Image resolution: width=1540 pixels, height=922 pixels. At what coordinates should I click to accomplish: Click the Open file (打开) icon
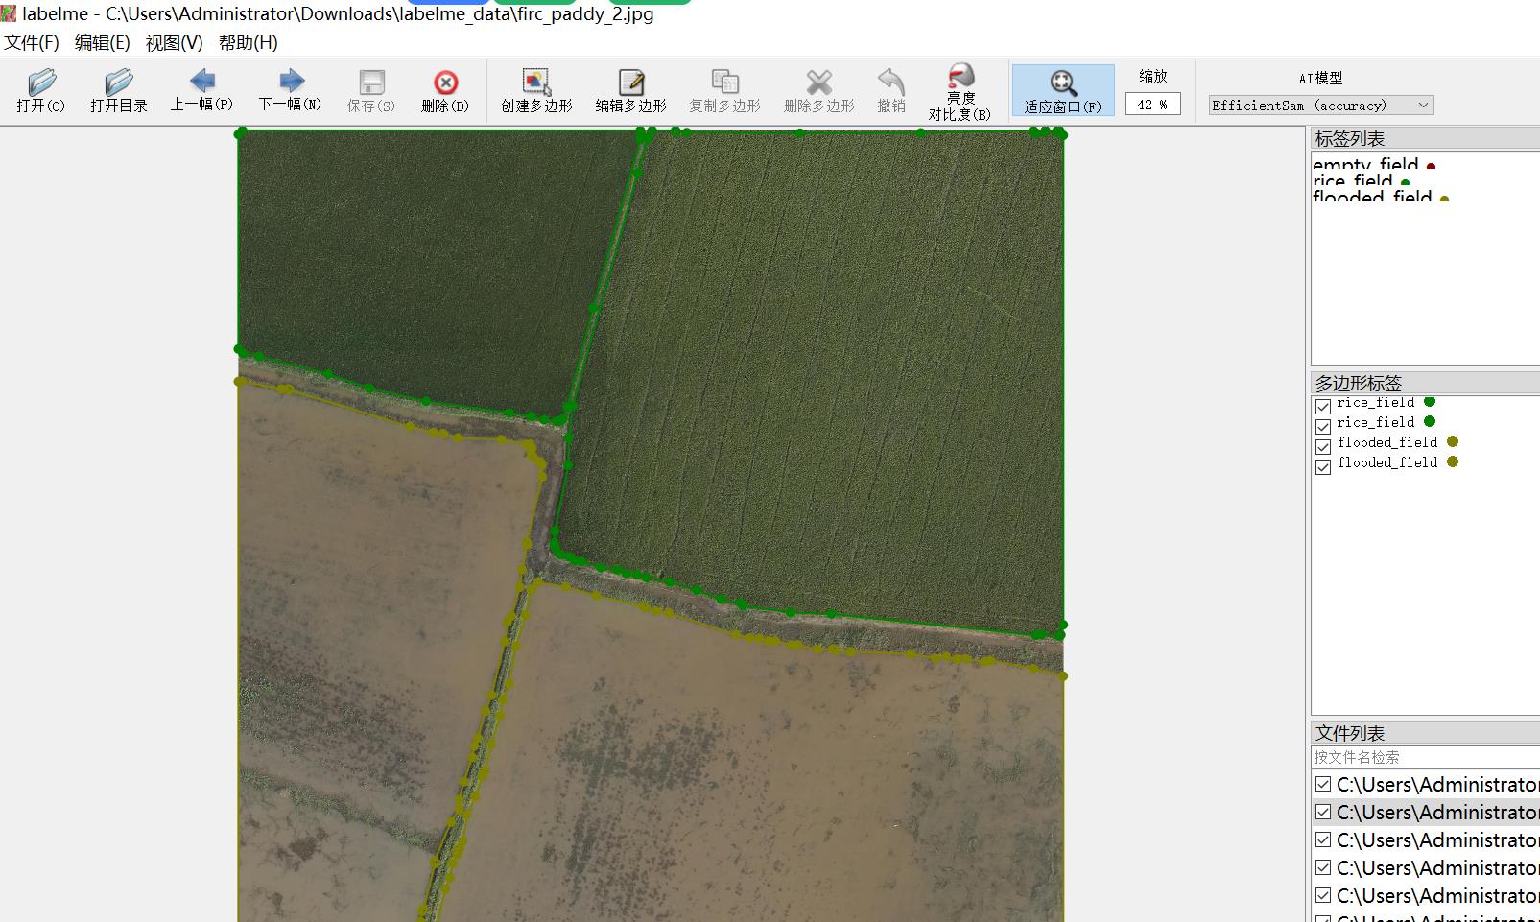tap(40, 90)
